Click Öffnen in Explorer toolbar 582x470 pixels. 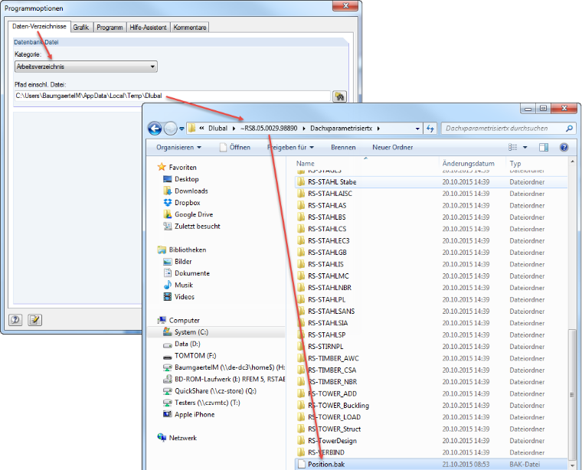235,147
